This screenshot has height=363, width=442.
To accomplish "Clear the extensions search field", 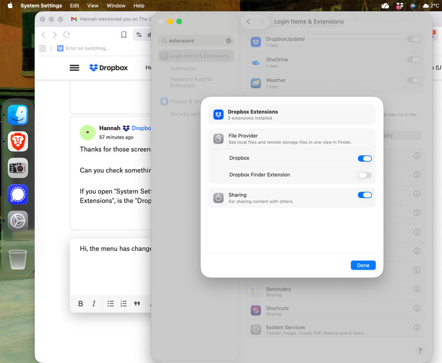I will (x=229, y=41).
